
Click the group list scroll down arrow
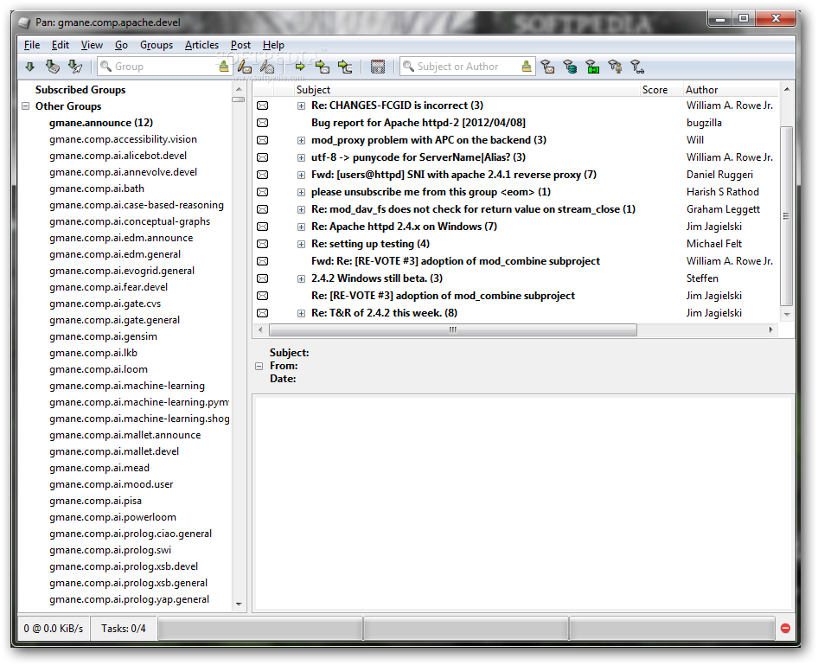(239, 604)
